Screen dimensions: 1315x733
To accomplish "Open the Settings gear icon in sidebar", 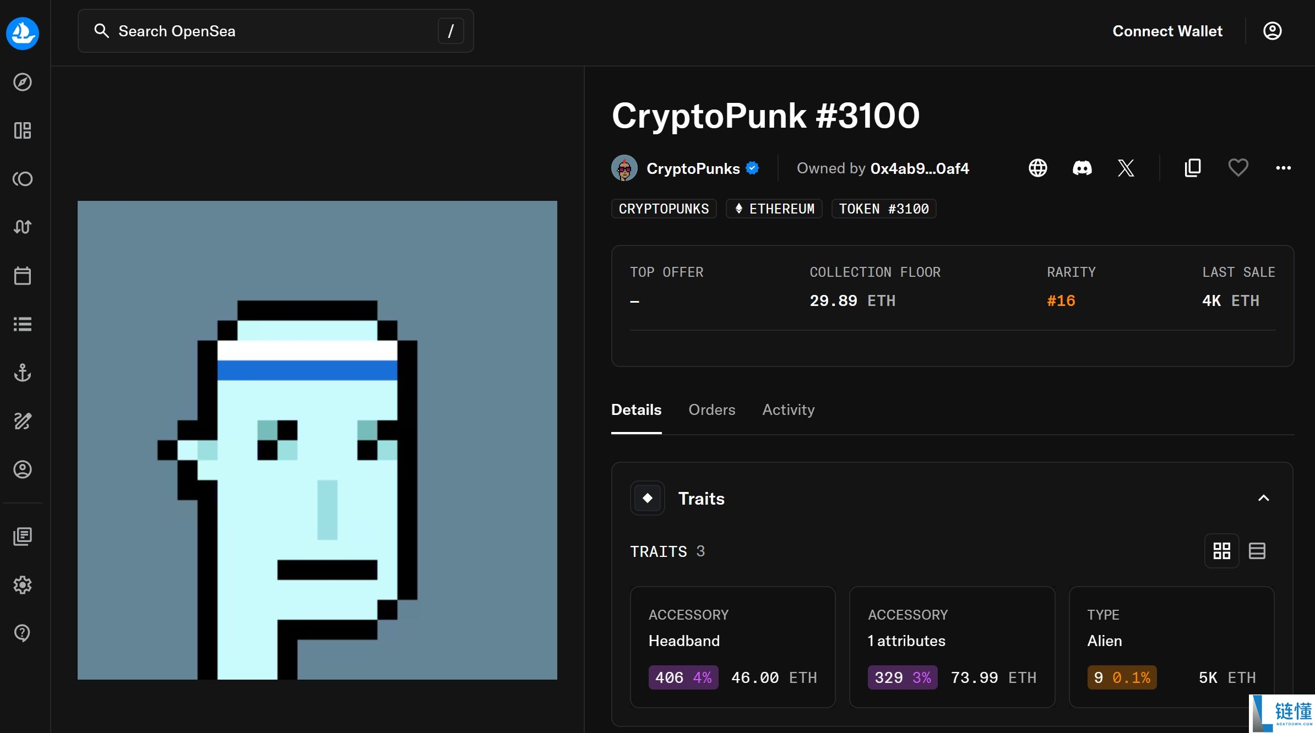I will pyautogui.click(x=23, y=584).
